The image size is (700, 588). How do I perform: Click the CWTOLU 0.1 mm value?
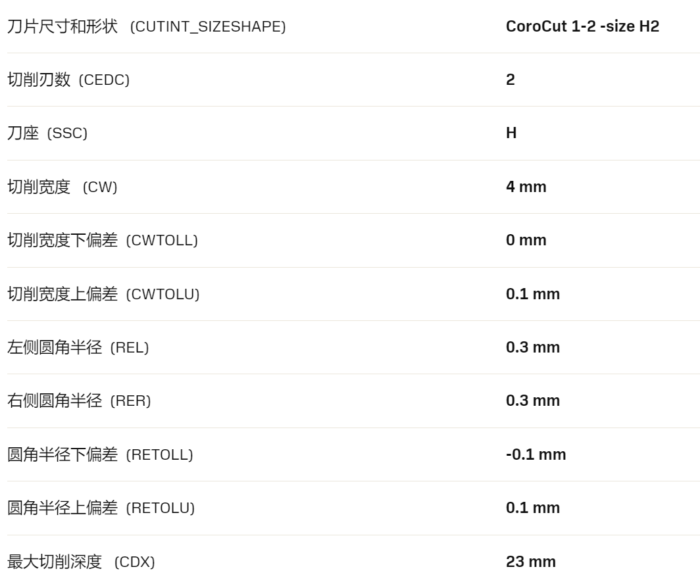(533, 294)
